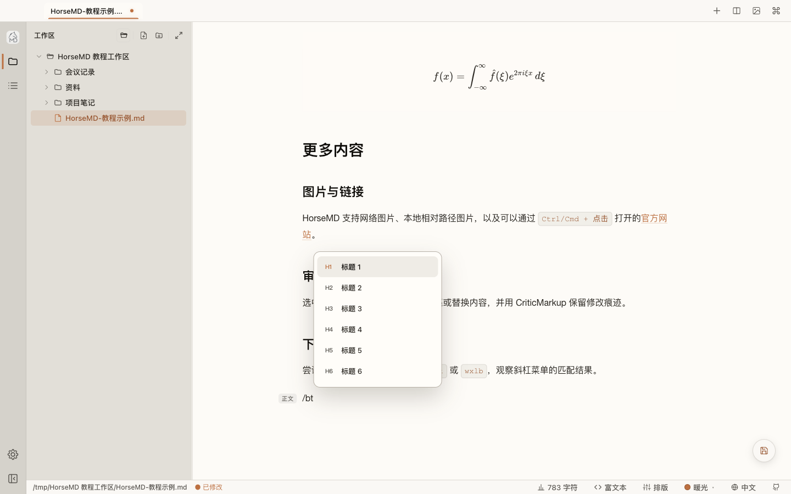The image size is (791, 494).
Task: Collapse the HorseMD 教程工作区 root folder
Action: [x=39, y=57]
